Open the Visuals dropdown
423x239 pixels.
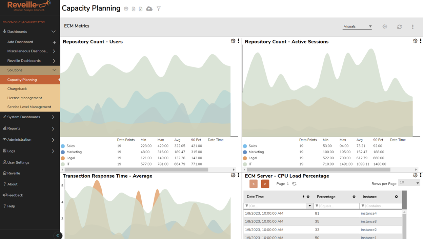click(357, 26)
